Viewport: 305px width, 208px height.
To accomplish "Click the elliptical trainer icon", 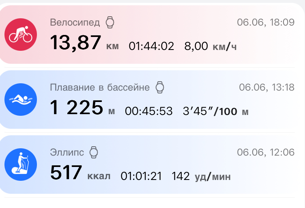I will 20,165.
